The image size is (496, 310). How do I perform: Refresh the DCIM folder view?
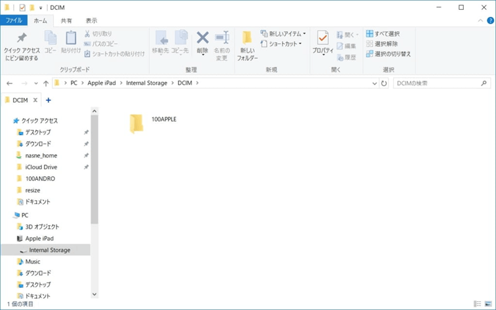[x=384, y=83]
